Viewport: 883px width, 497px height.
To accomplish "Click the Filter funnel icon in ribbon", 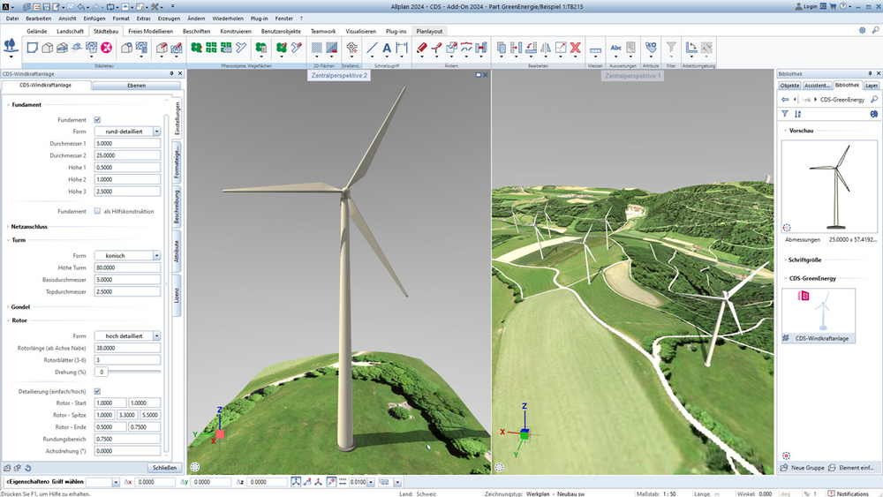I will tap(671, 48).
